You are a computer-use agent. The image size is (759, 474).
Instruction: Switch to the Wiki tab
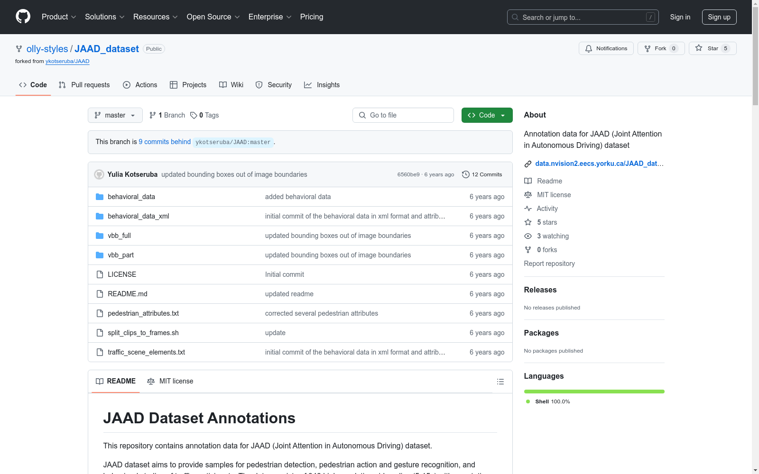pos(231,85)
